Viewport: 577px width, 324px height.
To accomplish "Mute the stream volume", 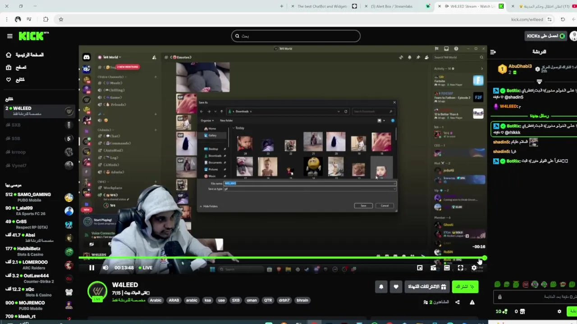I will pyautogui.click(x=105, y=268).
